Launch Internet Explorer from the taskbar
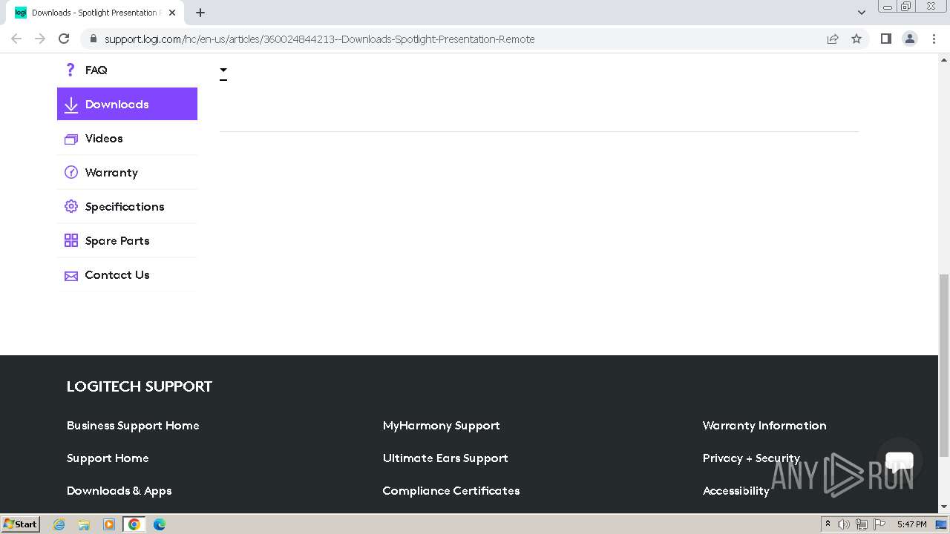The width and height of the screenshot is (950, 534). point(59,524)
